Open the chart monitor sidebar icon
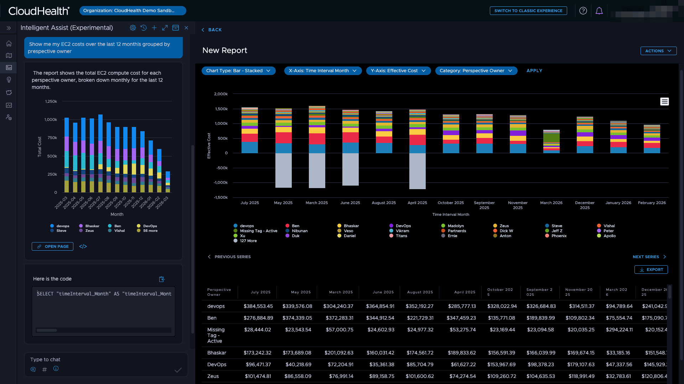The image size is (684, 384). pos(9,105)
